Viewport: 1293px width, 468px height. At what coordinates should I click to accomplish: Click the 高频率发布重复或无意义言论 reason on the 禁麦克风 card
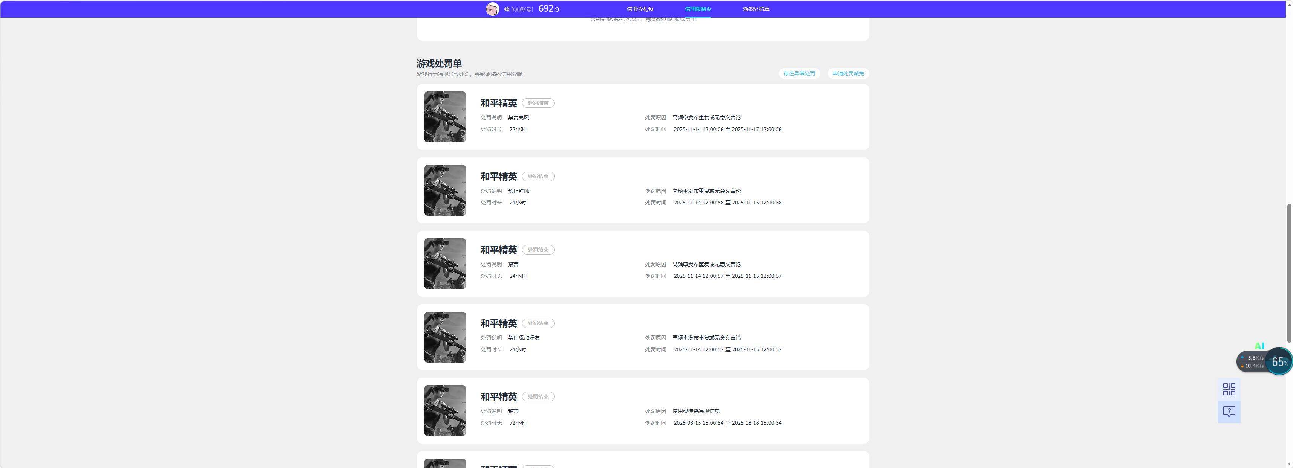706,117
